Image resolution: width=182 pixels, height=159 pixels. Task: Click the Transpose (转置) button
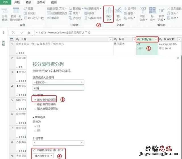click(x=28, y=9)
